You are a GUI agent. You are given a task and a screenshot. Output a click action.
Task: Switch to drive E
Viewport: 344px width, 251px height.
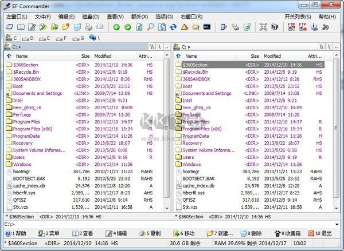[45, 38]
